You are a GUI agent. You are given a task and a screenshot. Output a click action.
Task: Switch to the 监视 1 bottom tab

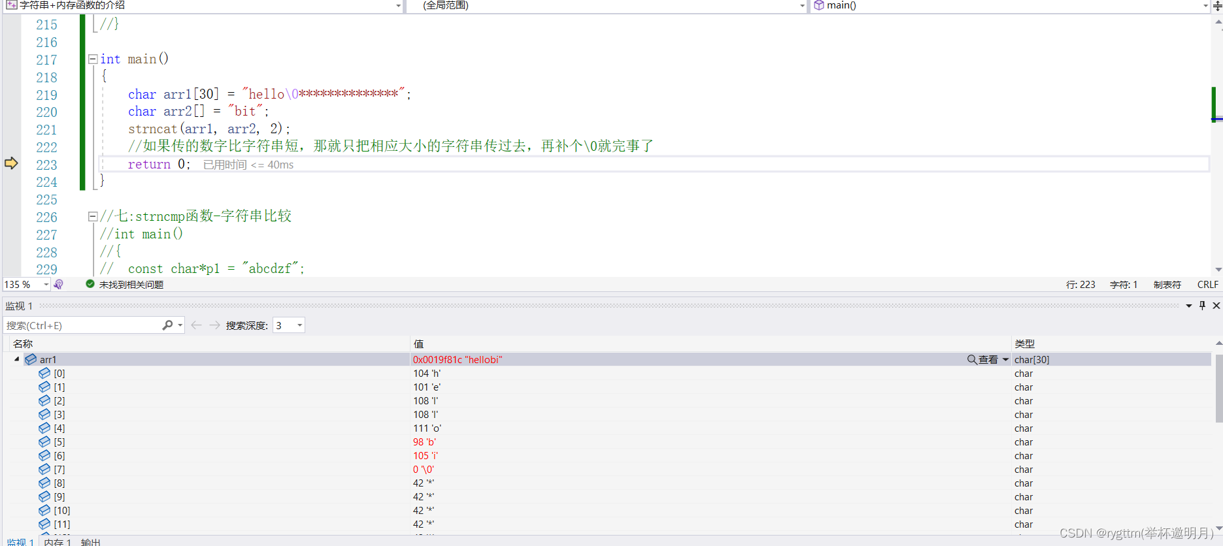click(20, 541)
